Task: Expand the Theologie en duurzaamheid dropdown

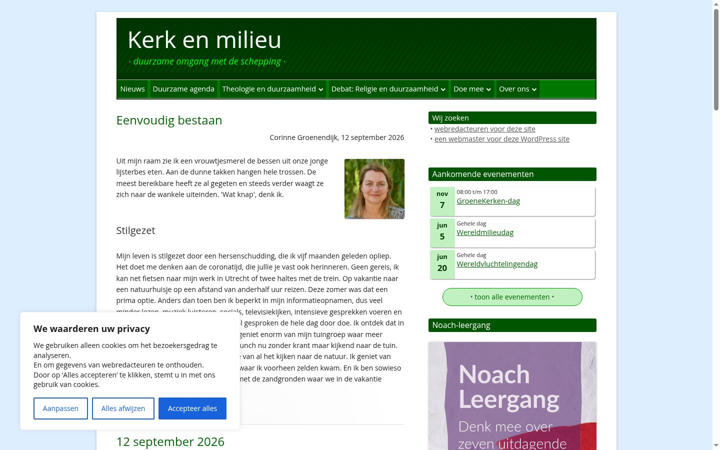Action: click(272, 89)
